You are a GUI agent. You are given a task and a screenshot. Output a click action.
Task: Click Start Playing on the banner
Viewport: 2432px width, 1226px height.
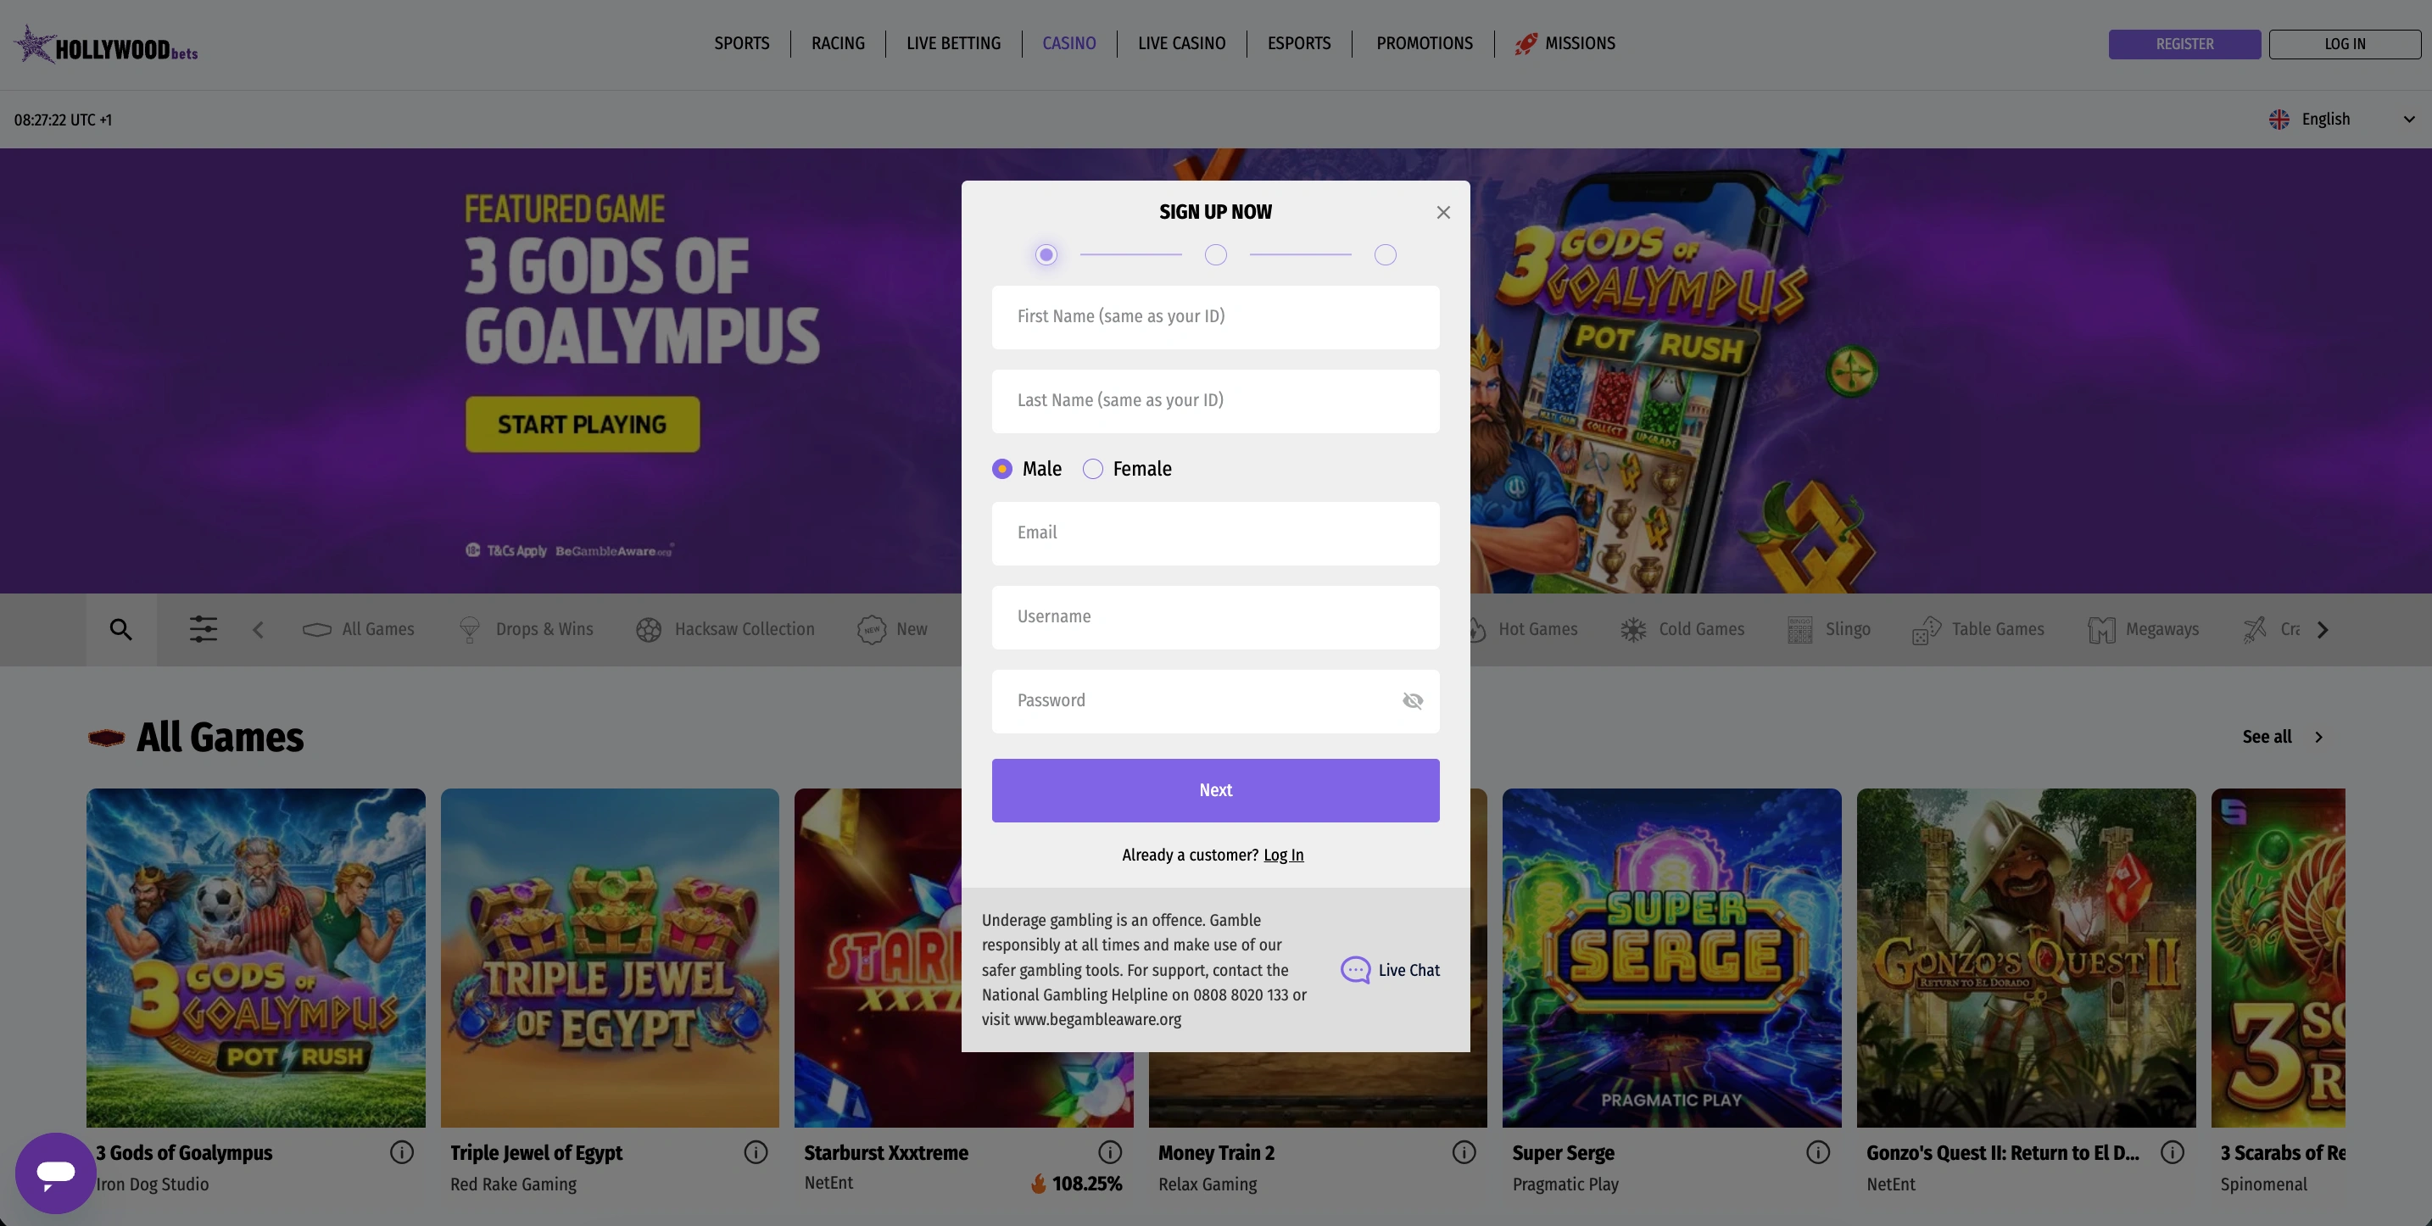[583, 425]
